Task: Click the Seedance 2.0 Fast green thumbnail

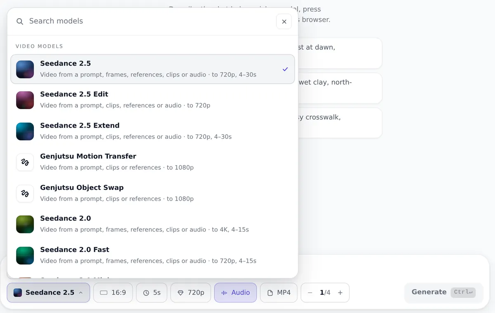Action: point(25,255)
